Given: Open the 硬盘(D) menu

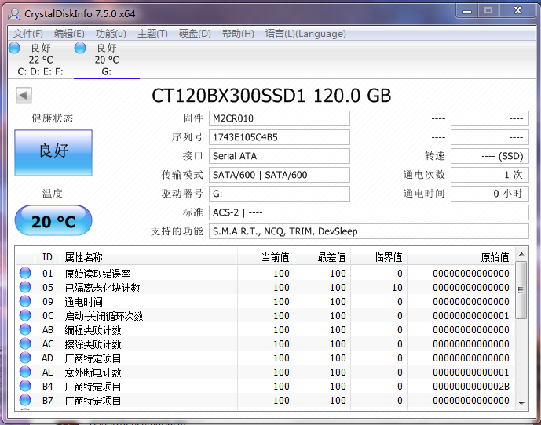Looking at the screenshot, I should click(x=195, y=34).
